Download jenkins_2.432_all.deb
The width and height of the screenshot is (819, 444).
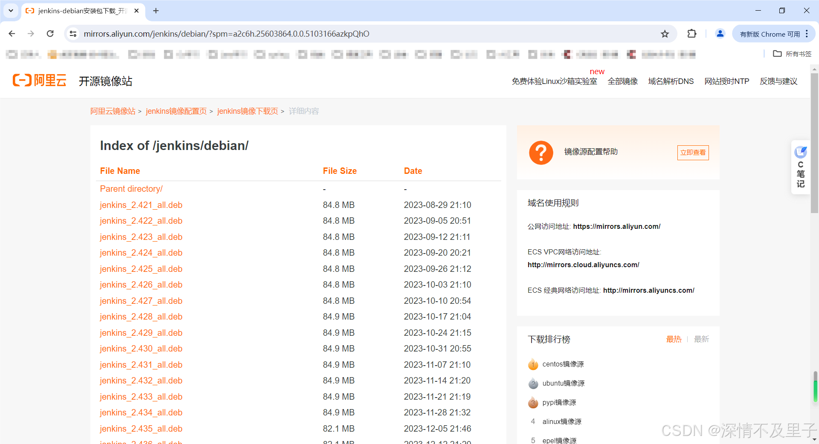141,381
